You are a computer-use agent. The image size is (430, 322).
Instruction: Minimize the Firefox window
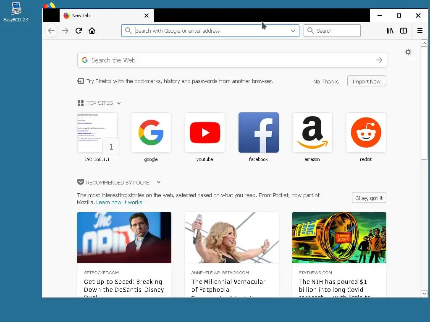click(380, 16)
